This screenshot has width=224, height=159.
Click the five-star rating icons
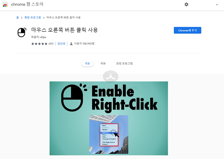coord(39,44)
